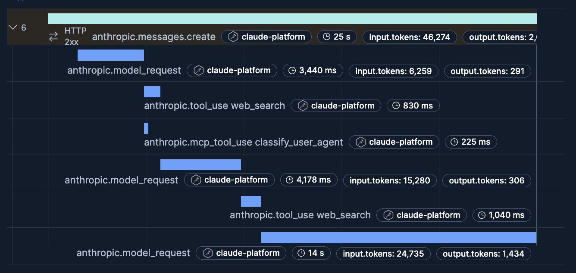Click claude-platform tag on the classify_user_agent row
The image size is (576, 273).
click(x=394, y=142)
